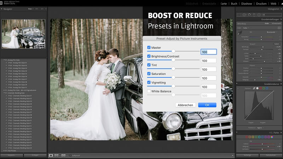Uncheck the Vignetting checkbox

(149, 82)
